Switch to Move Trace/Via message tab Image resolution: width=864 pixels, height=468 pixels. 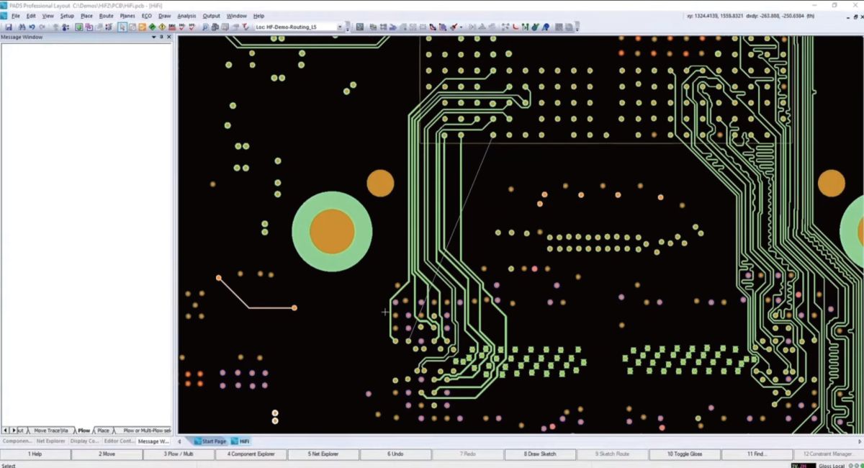51,431
